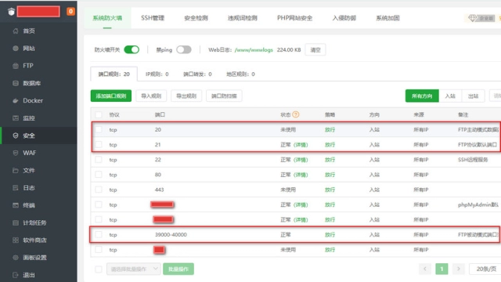Select the 端口转发: 0 sub-tab

[197, 74]
